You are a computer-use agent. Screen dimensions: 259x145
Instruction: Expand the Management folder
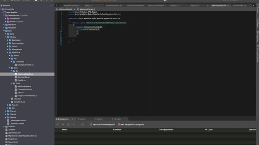(x=8, y=49)
